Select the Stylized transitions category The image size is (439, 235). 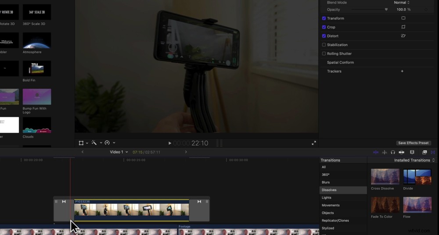click(343, 228)
